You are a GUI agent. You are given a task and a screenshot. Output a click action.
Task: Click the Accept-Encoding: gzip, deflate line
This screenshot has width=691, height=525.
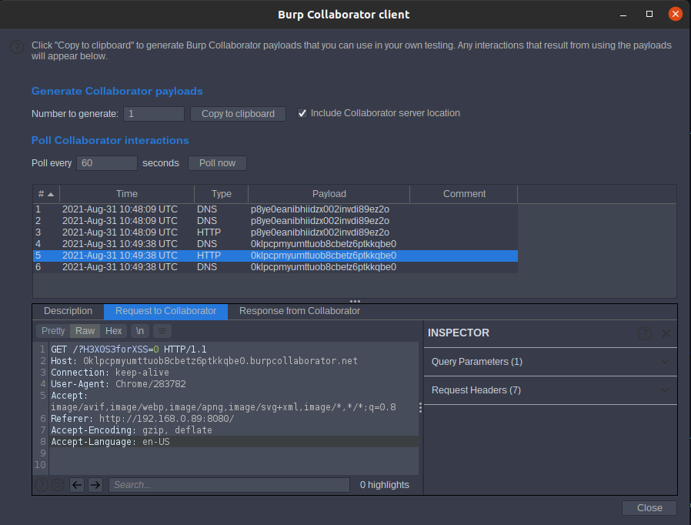pos(132,430)
